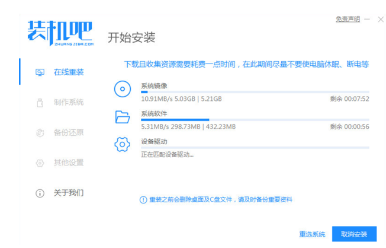Click the 备份还原 sidebar icon
Image resolution: width=386 pixels, height=248 pixels.
point(40,132)
